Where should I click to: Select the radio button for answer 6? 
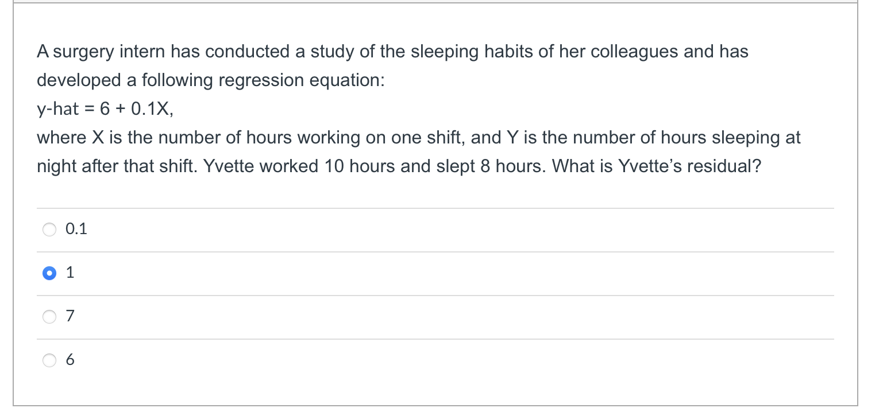[49, 360]
